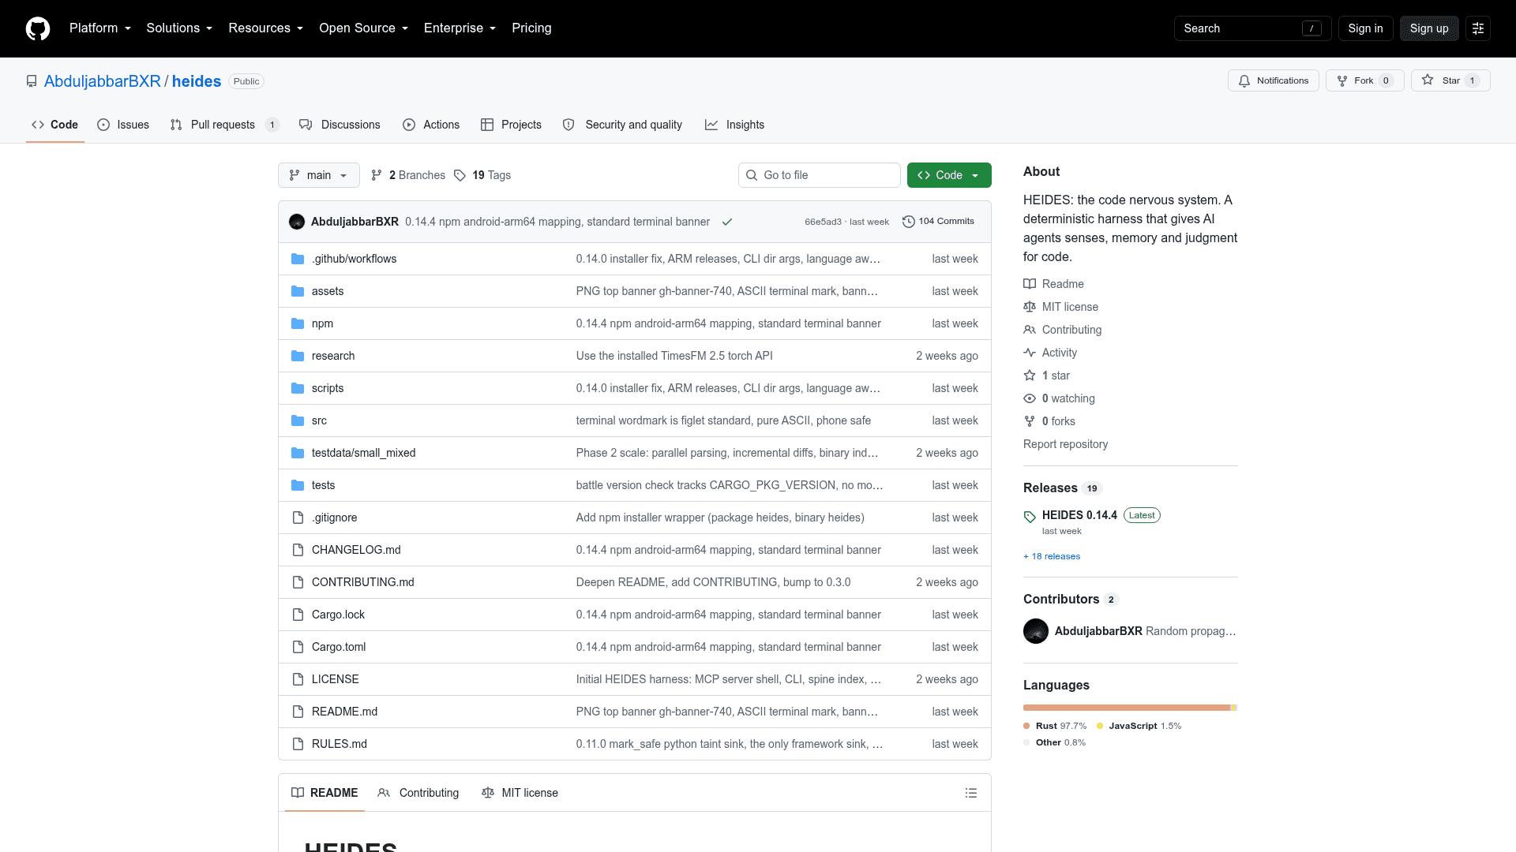Select the MIT license tab below file list
Screen dimensions: 1516x852
pyautogui.click(x=520, y=793)
